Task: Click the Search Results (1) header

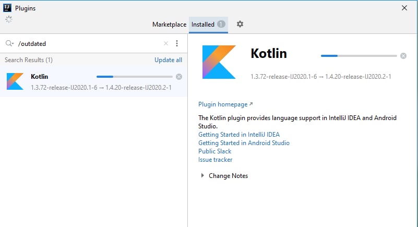Action: (x=29, y=60)
